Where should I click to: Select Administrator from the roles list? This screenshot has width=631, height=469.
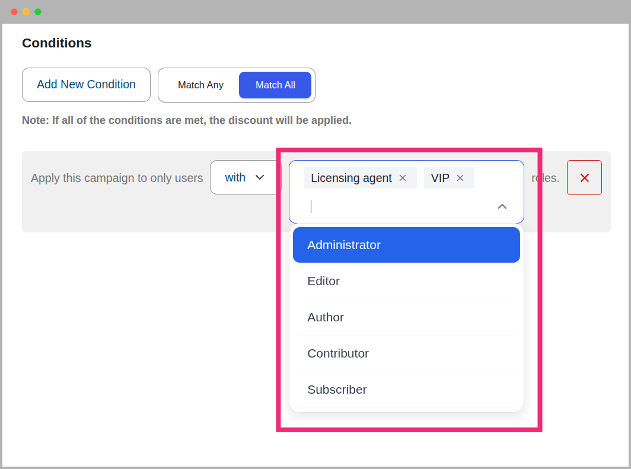[406, 244]
